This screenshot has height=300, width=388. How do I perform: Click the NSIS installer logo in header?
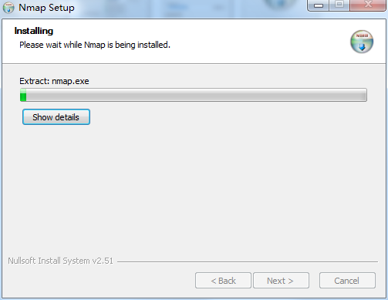tap(362, 42)
